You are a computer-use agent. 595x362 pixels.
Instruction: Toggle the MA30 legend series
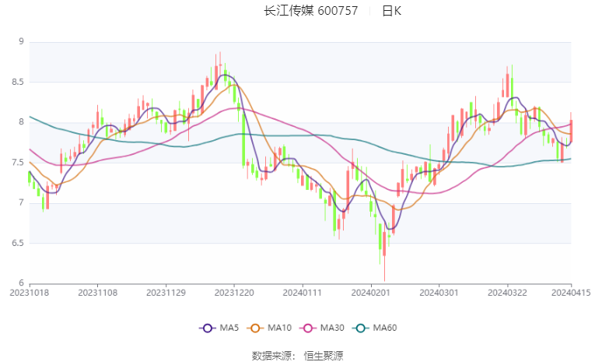331,329
